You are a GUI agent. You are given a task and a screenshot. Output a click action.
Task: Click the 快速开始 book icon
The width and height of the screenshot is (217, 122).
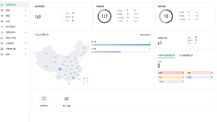coord(44,98)
